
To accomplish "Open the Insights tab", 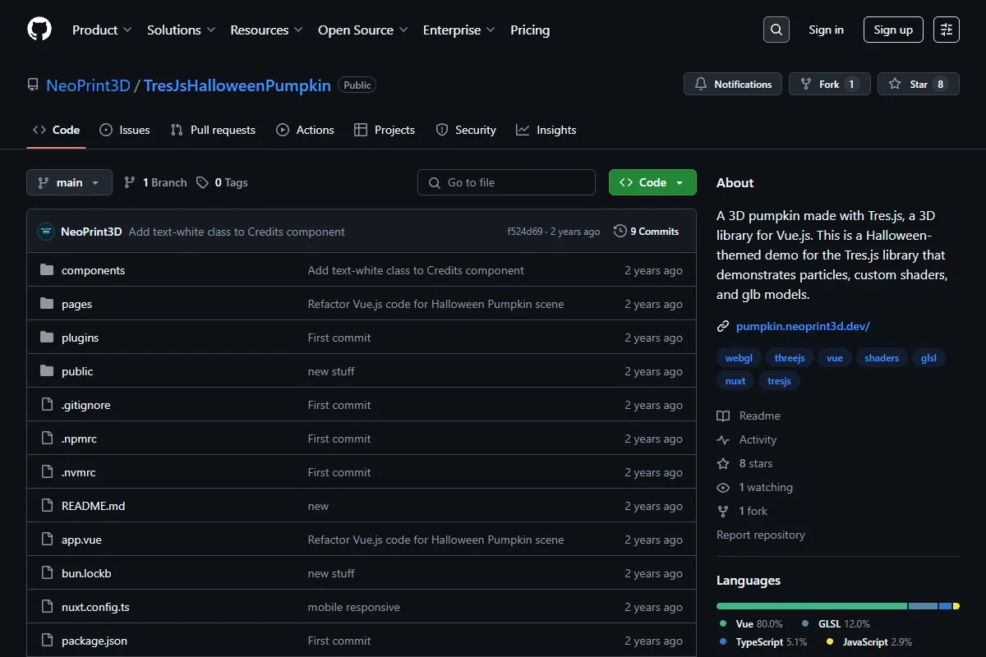I will click(546, 130).
